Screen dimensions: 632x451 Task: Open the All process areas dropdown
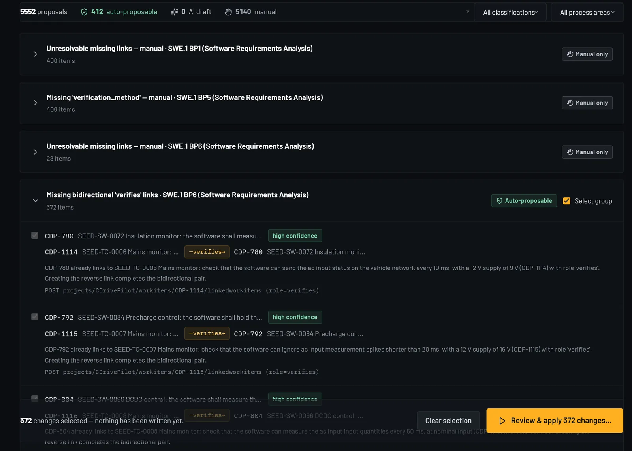pos(587,12)
